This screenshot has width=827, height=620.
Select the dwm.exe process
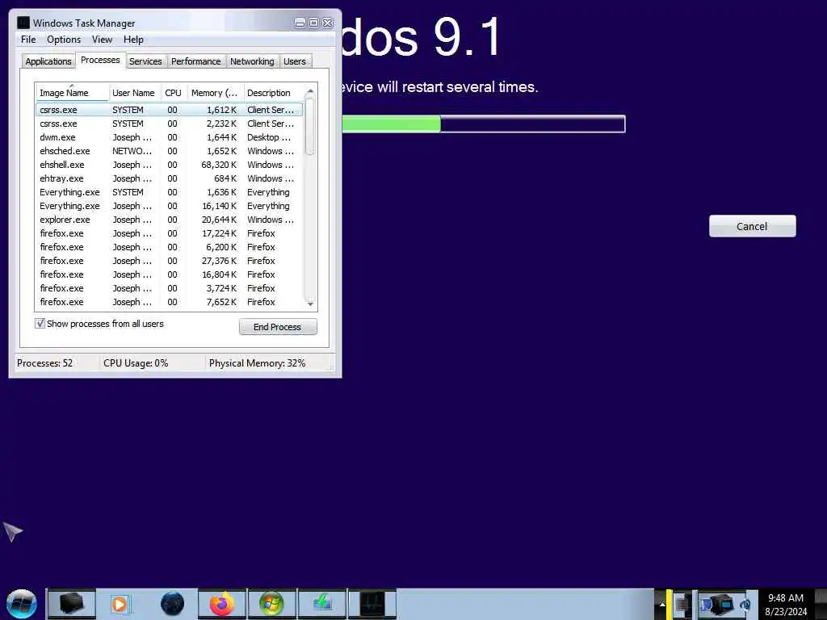point(170,137)
